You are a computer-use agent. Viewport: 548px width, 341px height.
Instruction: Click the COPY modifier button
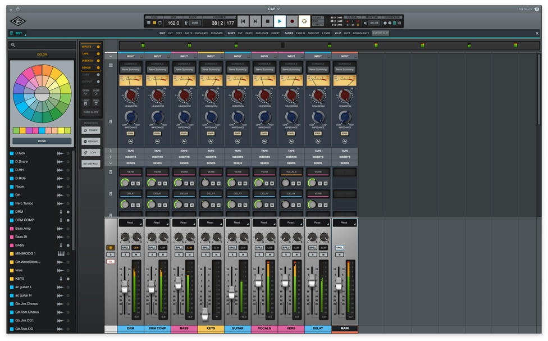coord(91,152)
